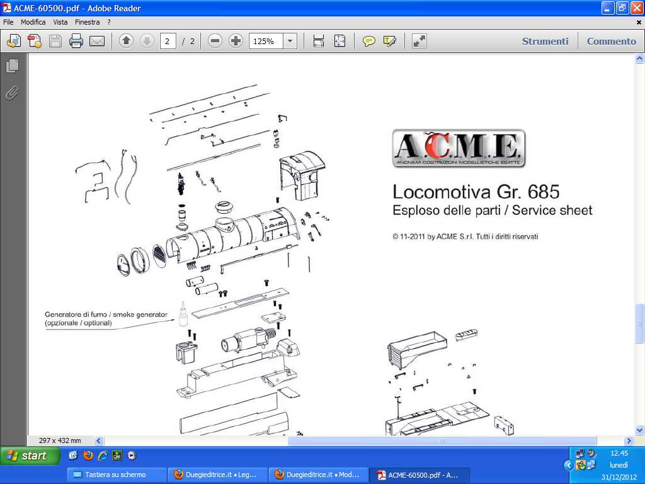Select the highlight text tool
645x484 pixels.
pyautogui.click(x=390, y=42)
